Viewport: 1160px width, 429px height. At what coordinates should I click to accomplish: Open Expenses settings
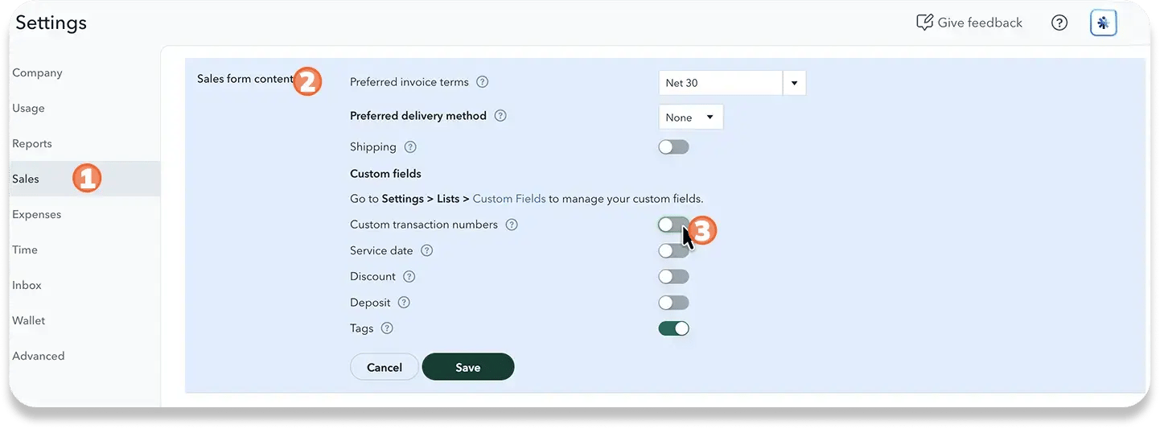click(36, 214)
